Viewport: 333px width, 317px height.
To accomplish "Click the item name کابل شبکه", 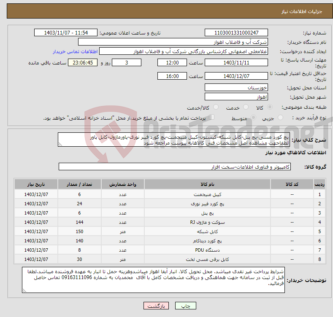I will [x=207, y=231].
